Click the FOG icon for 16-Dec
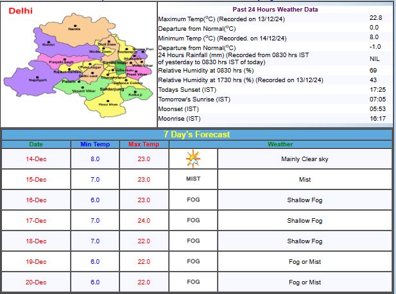The width and height of the screenshot is (396, 294). 193,200
